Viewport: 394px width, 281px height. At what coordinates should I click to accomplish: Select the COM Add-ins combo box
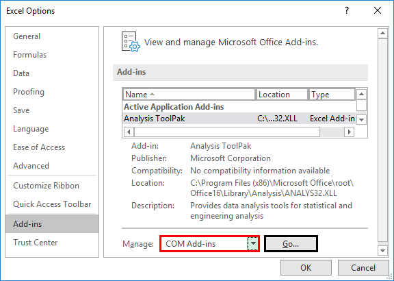pos(209,243)
